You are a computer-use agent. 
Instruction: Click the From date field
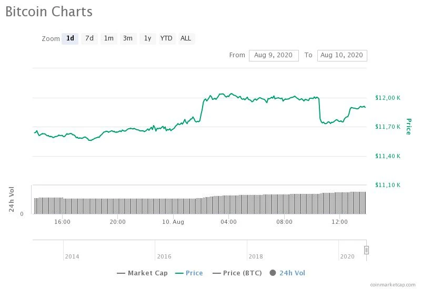274,55
